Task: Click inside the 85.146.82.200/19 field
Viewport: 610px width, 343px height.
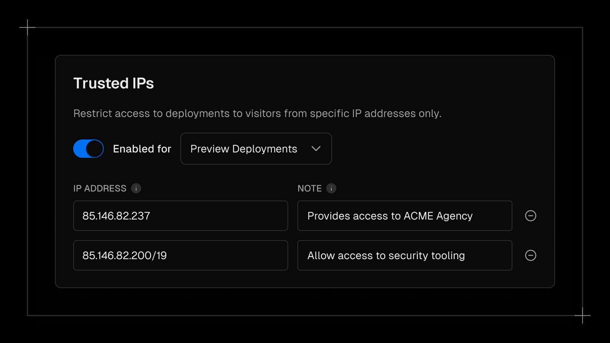Action: (x=181, y=255)
